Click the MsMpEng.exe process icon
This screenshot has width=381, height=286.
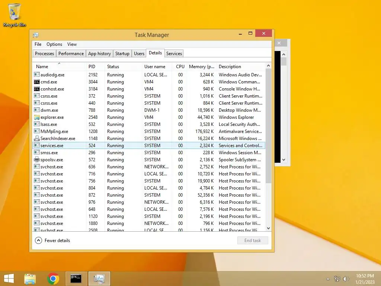37,131
